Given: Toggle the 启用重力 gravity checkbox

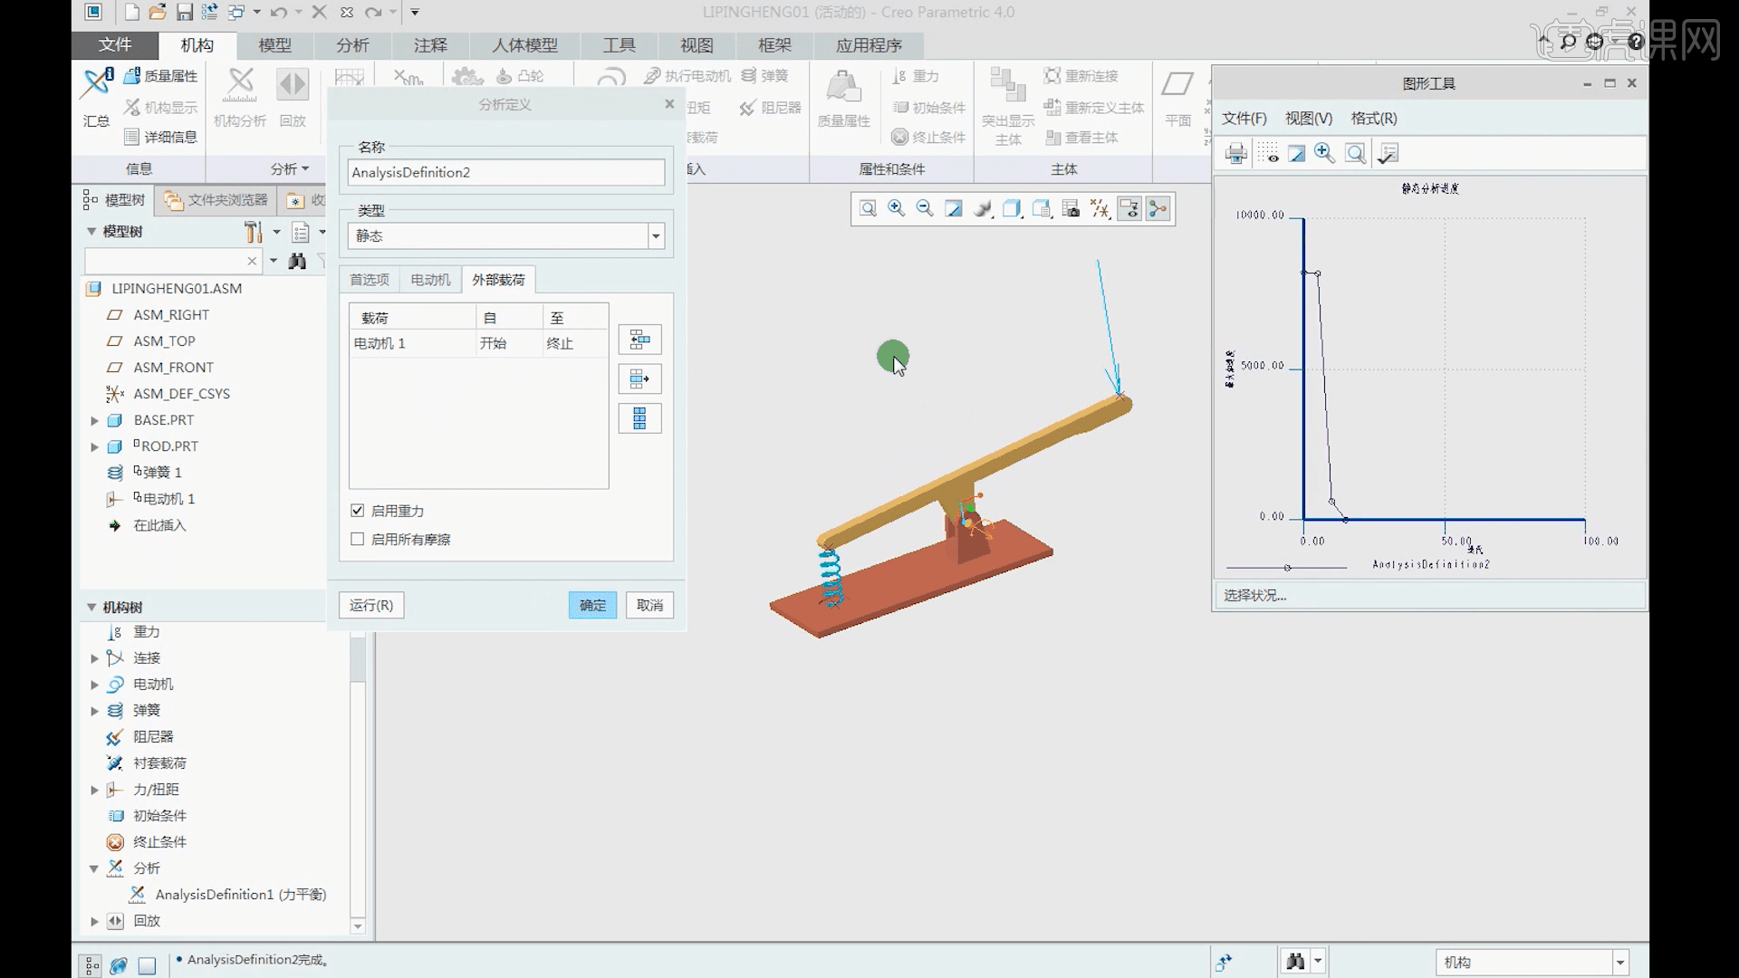Looking at the screenshot, I should point(358,511).
